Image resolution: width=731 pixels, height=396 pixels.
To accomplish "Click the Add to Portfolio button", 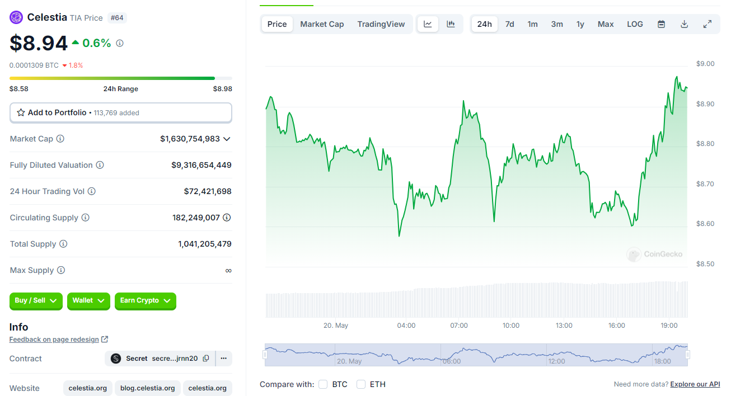I will pos(121,112).
